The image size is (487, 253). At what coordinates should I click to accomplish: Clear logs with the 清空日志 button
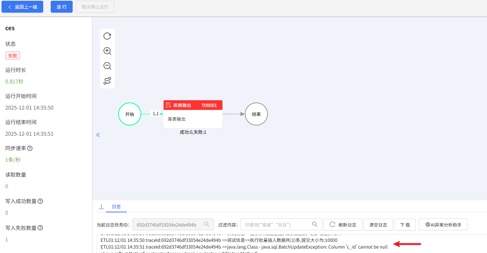tap(378, 224)
